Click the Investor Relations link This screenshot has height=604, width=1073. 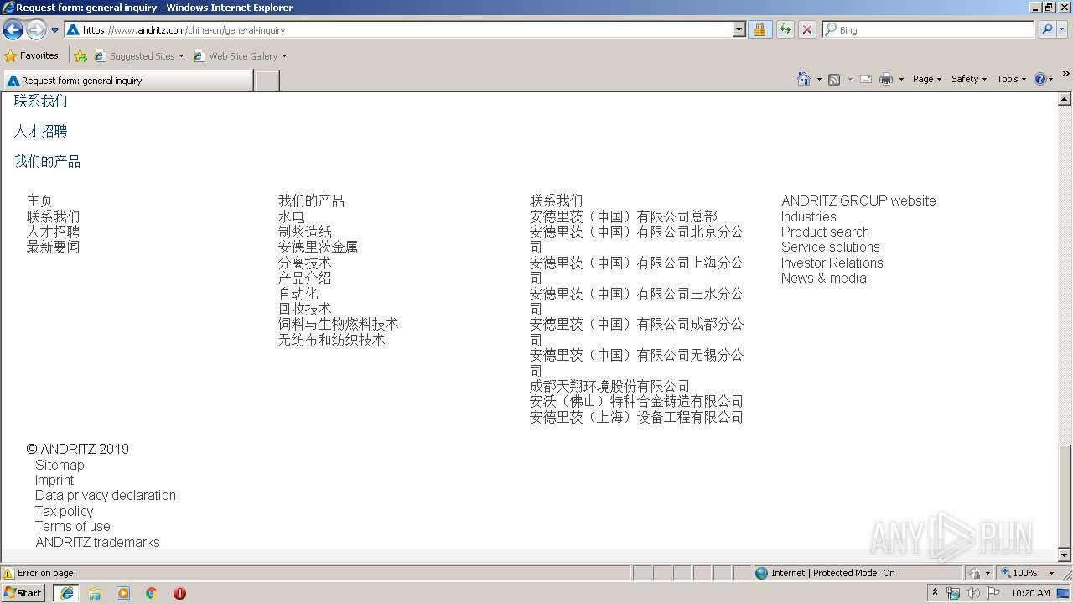(832, 263)
